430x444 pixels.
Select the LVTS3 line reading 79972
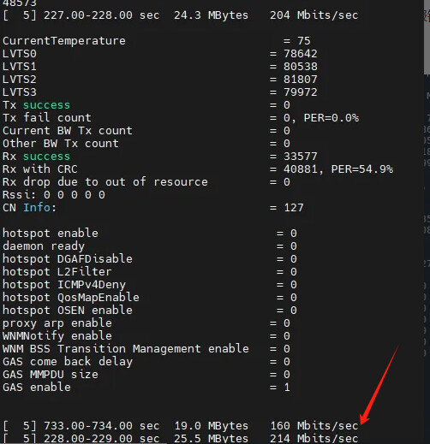pyautogui.click(x=160, y=92)
